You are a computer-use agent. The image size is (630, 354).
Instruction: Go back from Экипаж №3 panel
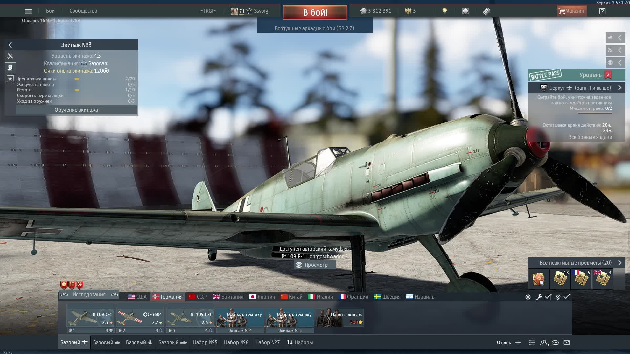[x=10, y=45]
